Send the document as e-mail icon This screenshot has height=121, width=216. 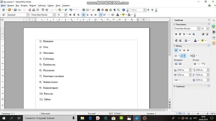pos(19,10)
